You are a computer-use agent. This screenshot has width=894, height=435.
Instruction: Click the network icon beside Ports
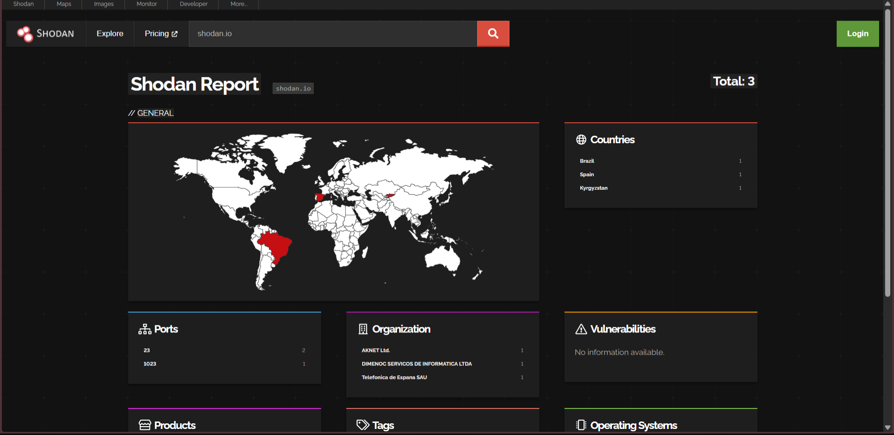click(x=144, y=329)
